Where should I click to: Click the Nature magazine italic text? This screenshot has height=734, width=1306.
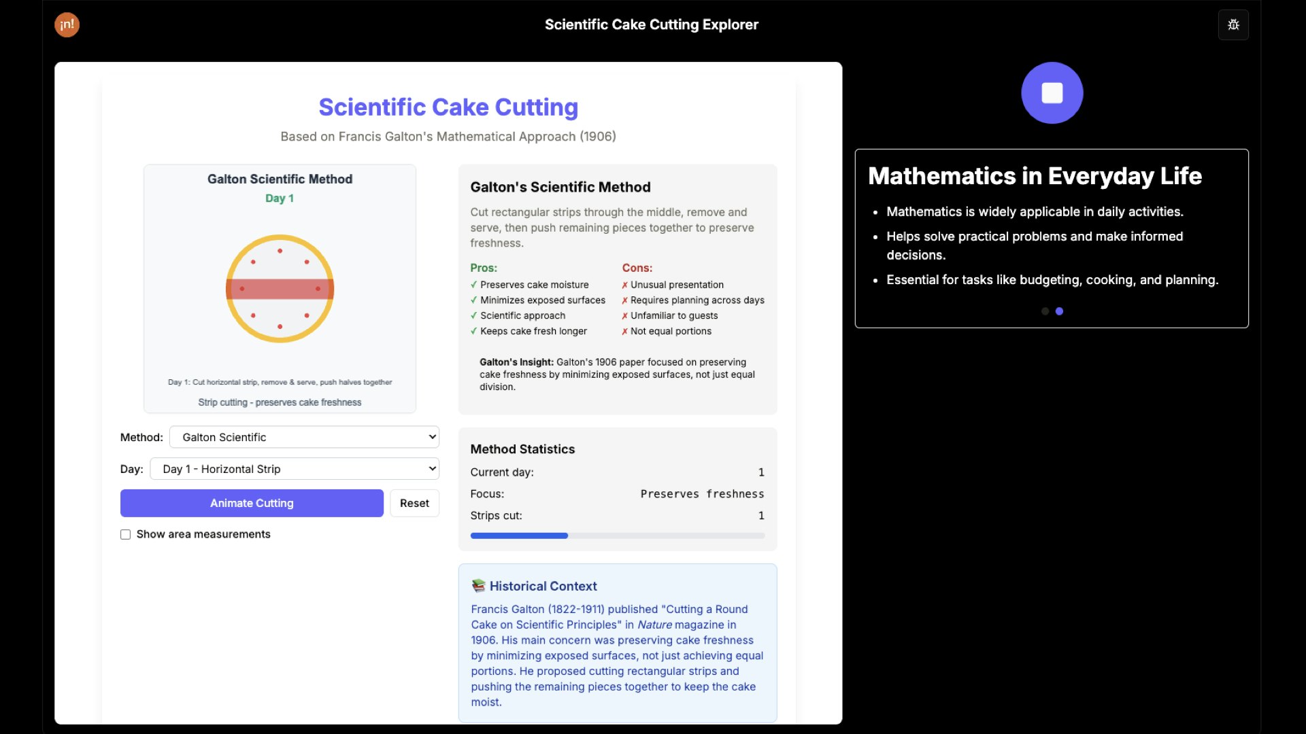[x=654, y=625]
